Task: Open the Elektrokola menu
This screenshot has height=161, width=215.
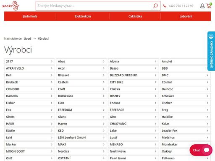Action: click(83, 16)
